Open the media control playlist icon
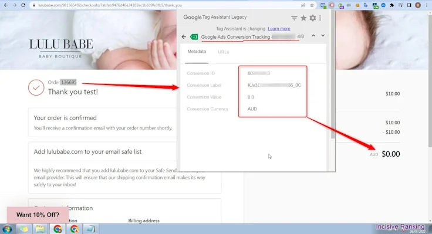Viewport: 432px width, 234px height. point(400,5)
